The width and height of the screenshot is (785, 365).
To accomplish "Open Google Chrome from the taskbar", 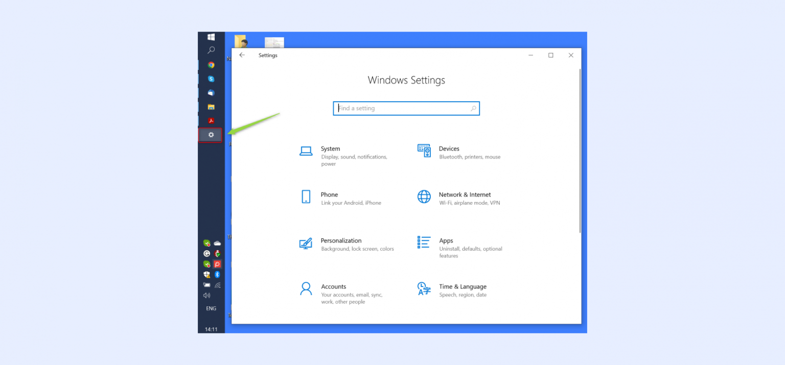I will pos(211,65).
